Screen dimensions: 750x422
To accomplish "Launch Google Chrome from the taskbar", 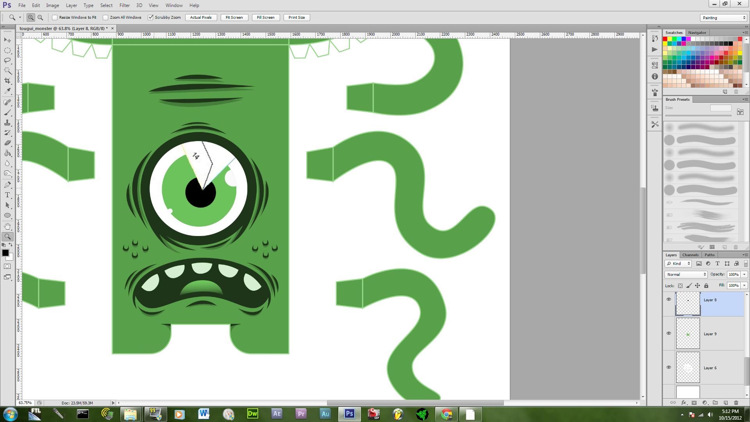I will 446,414.
